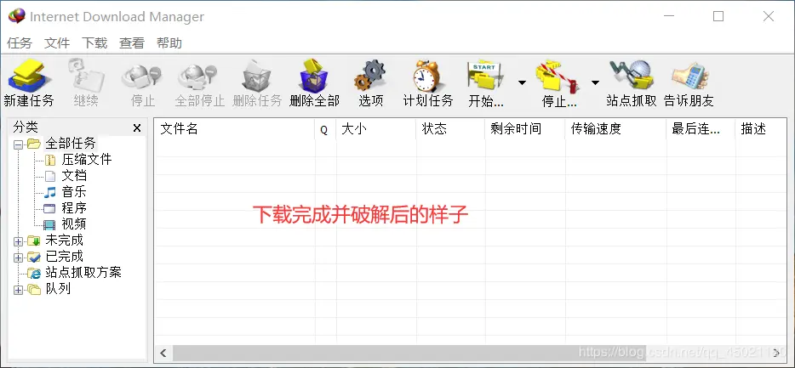Select the 文档 category
Viewport: 795px width, 368px height.
[x=74, y=176]
